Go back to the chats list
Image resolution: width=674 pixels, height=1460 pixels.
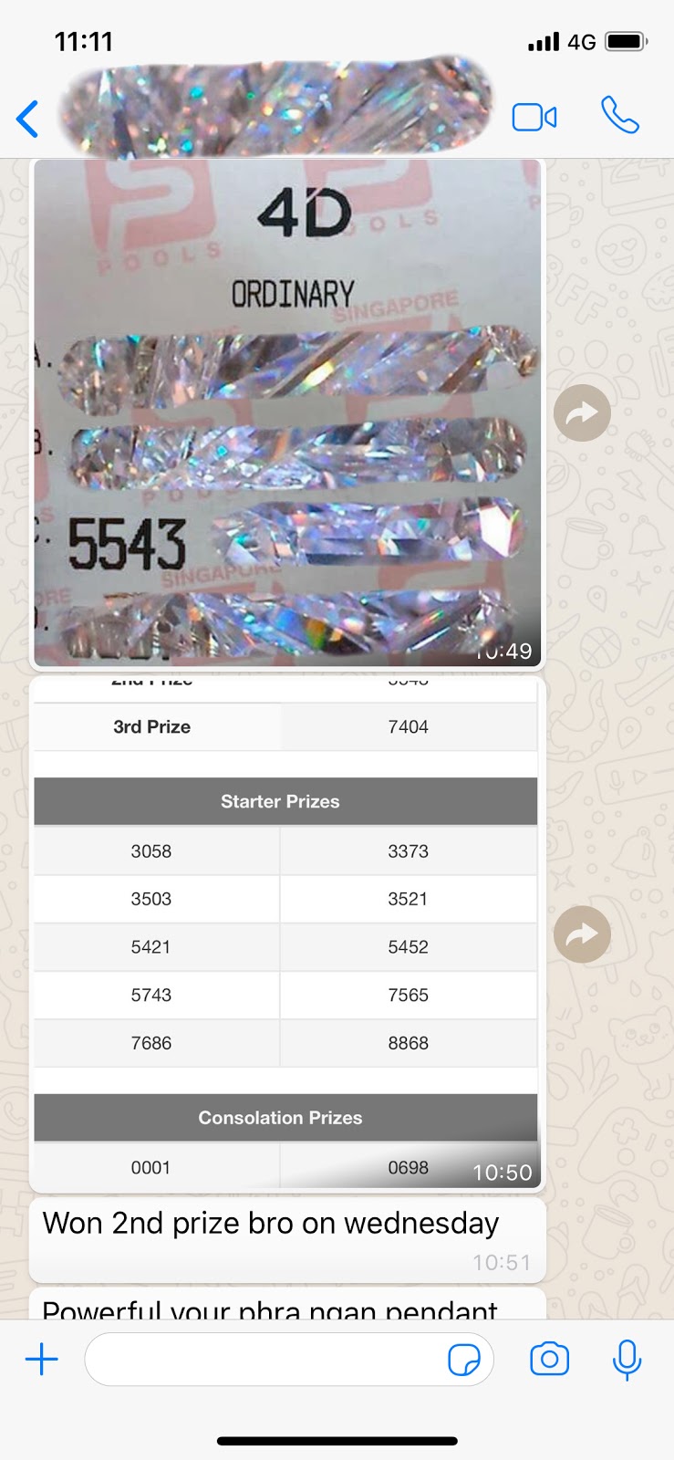28,119
